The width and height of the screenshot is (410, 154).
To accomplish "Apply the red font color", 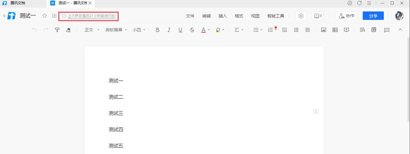I will (203, 30).
